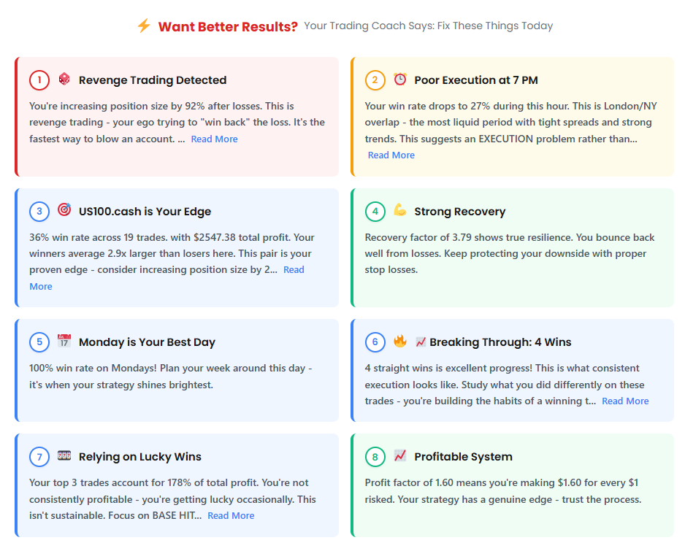
Task: Open Read More on Relying on Lucky Wins
Action: [x=231, y=515]
